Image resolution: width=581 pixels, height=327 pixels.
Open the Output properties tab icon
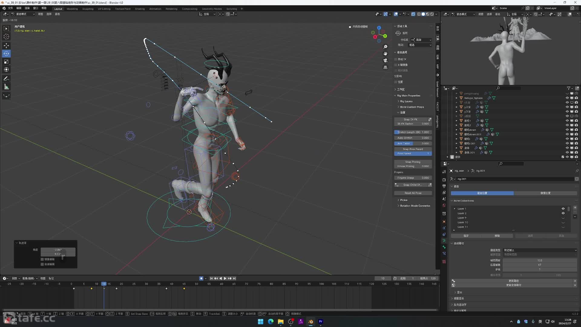point(444,186)
